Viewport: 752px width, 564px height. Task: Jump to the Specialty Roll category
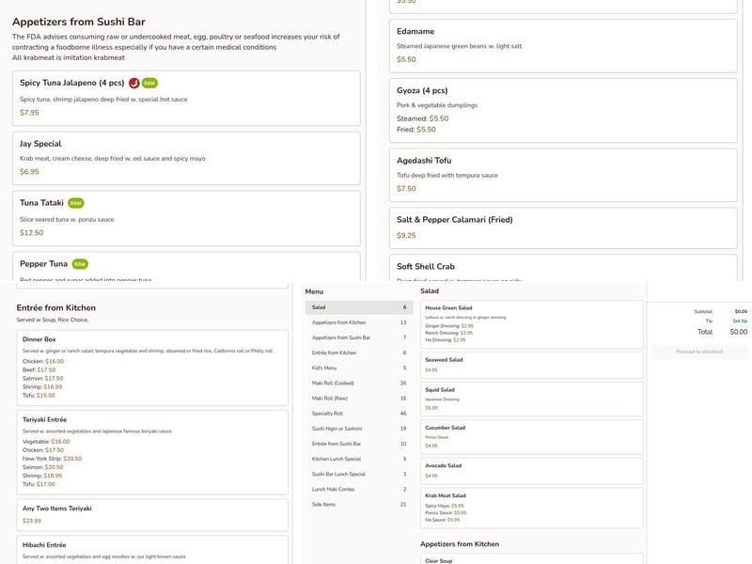(x=358, y=413)
